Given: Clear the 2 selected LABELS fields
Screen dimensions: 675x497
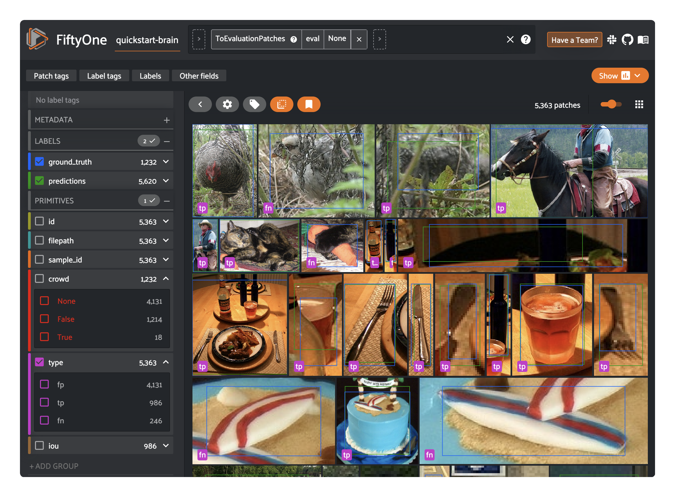Looking at the screenshot, I should [149, 141].
